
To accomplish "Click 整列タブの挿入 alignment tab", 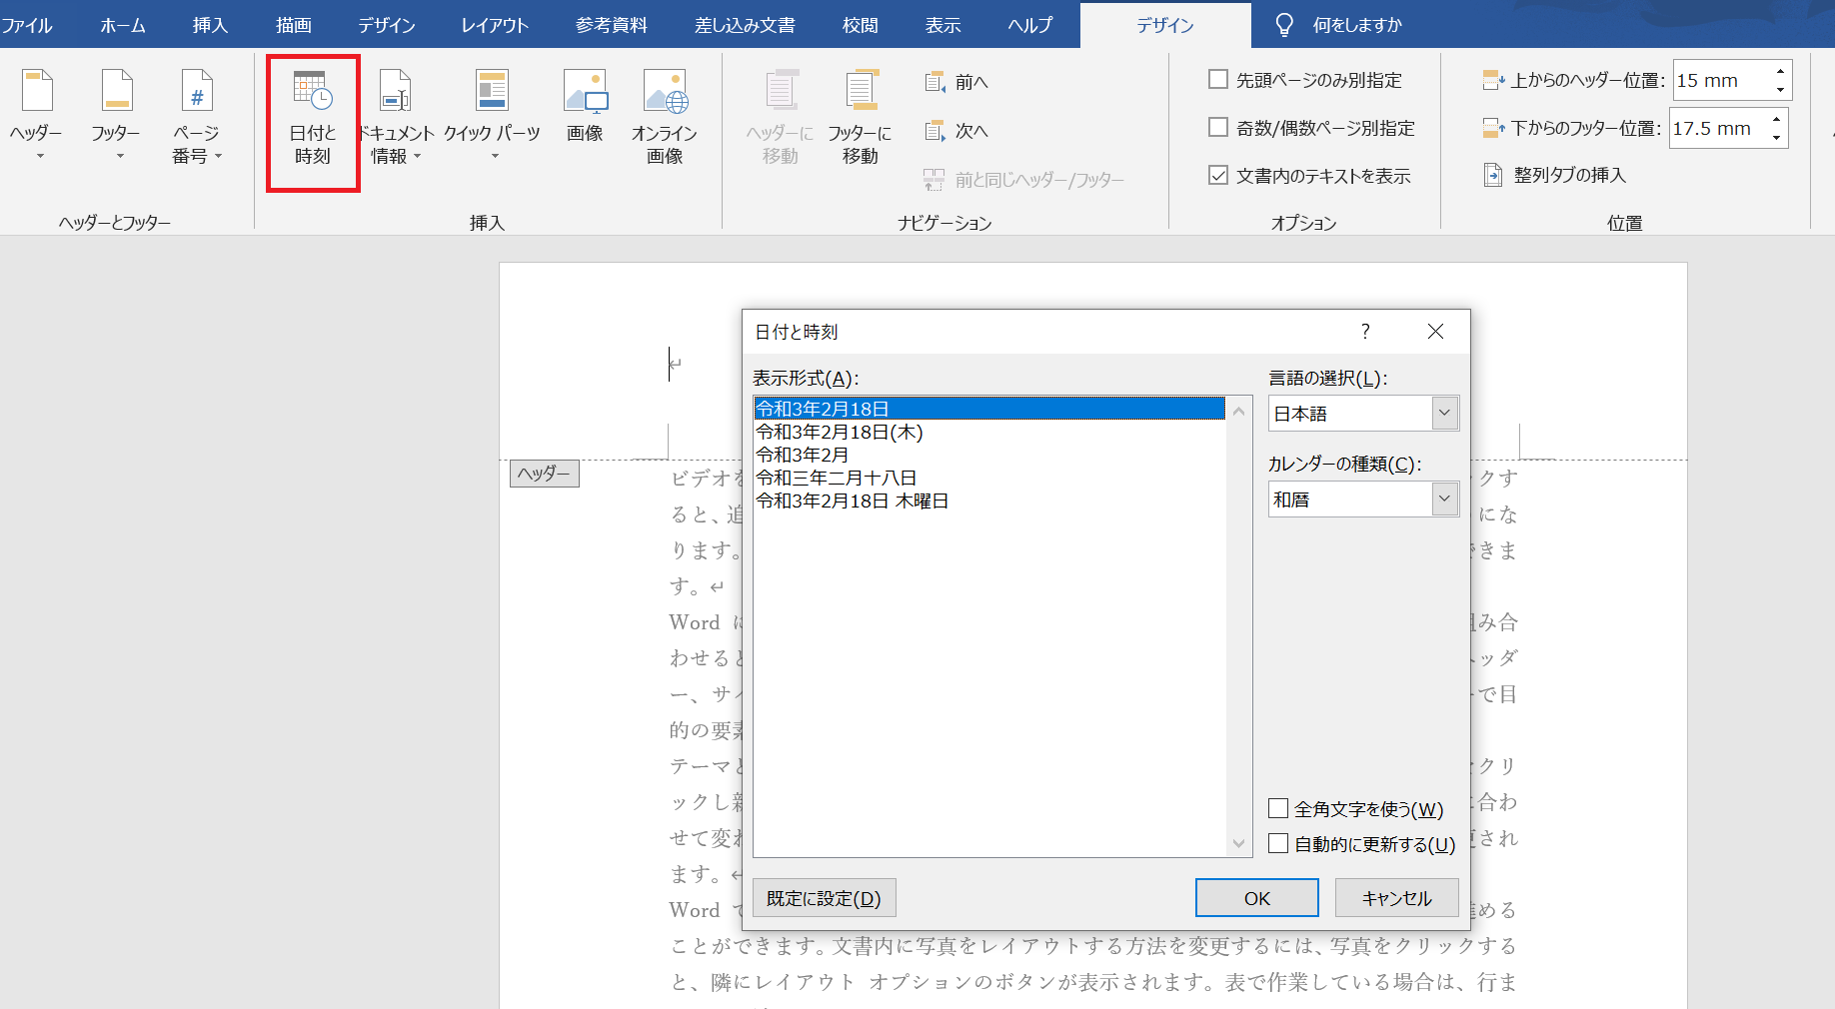I will point(1555,175).
